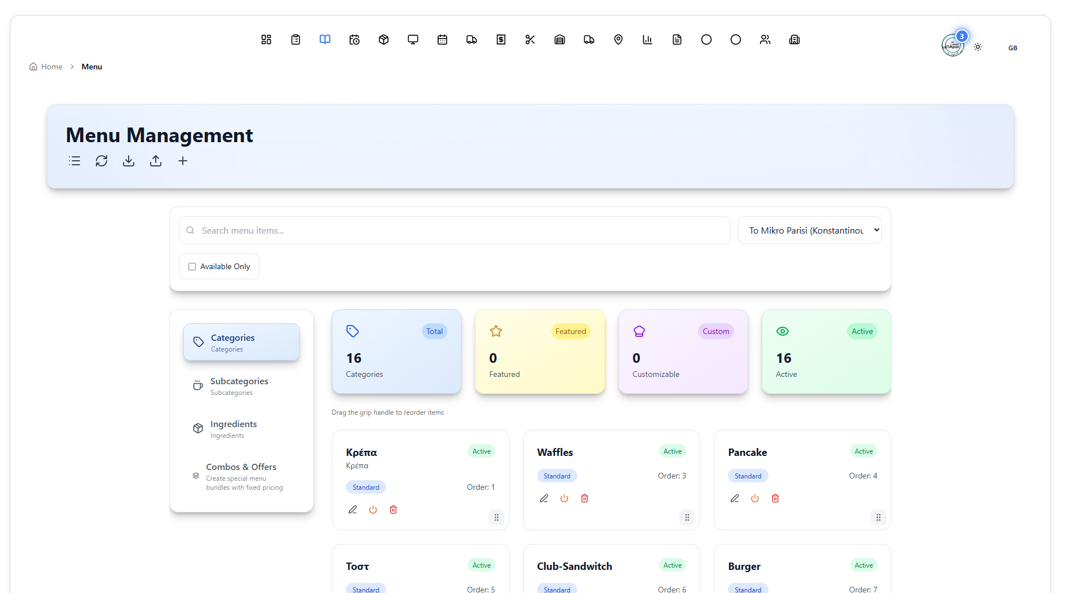Refresh the menu list using the refresh icon
This screenshot has height=593, width=1067.
pos(102,161)
